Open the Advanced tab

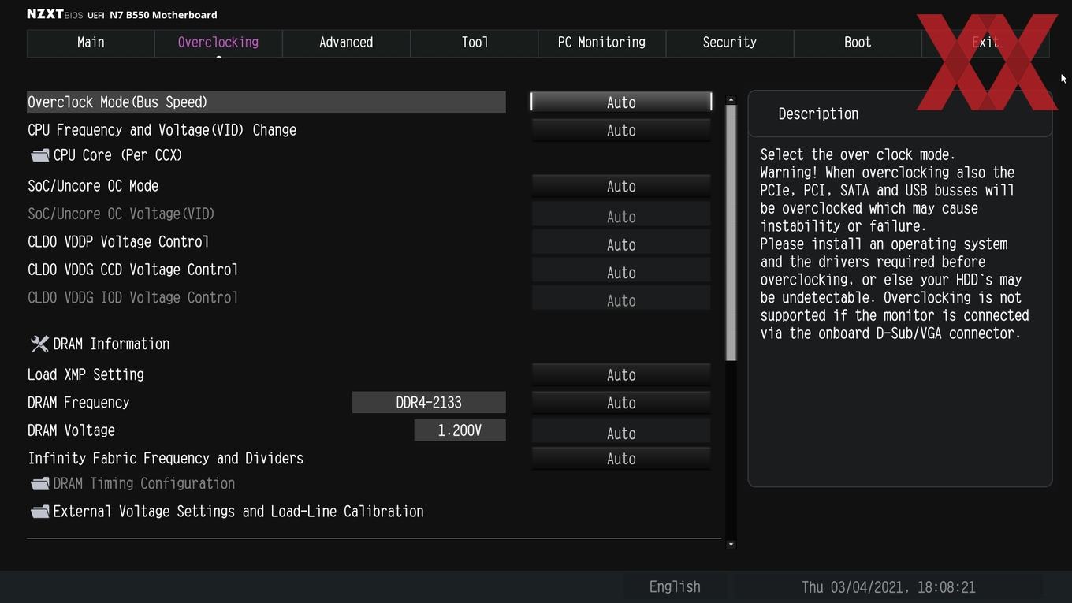pyautogui.click(x=346, y=43)
